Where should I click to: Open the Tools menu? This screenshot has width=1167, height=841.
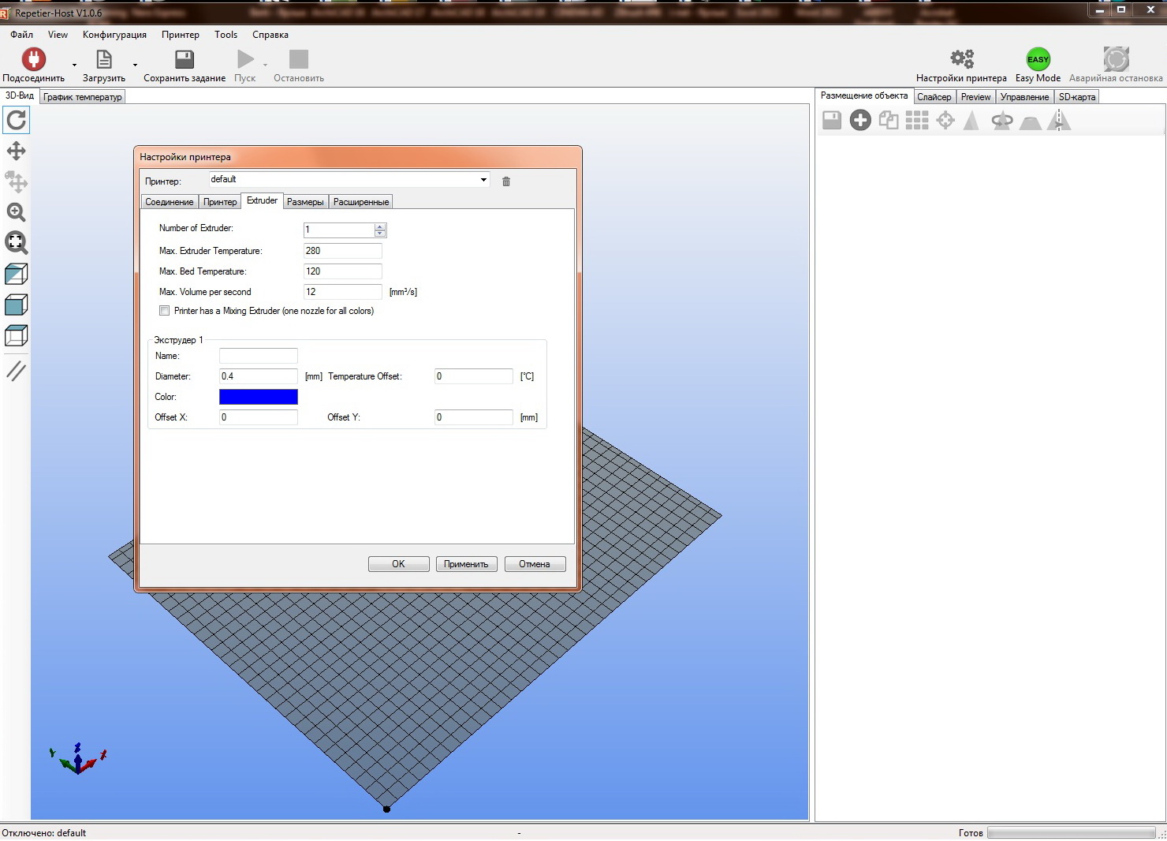click(226, 35)
